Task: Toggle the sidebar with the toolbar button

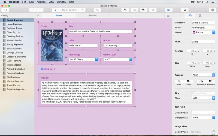Action: pyautogui.click(x=5, y=10)
